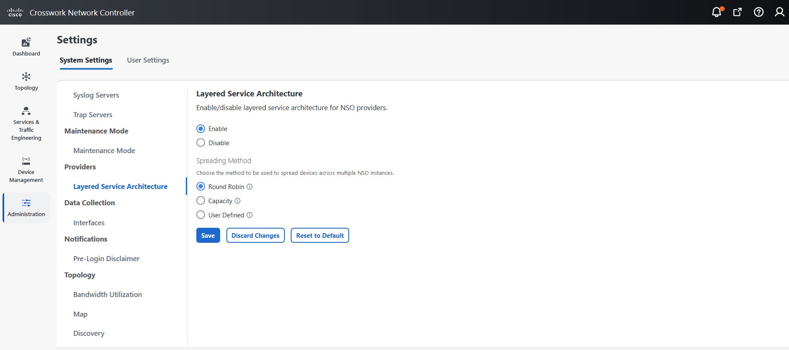Open the user profile icon
This screenshot has width=789, height=350.
tap(779, 12)
